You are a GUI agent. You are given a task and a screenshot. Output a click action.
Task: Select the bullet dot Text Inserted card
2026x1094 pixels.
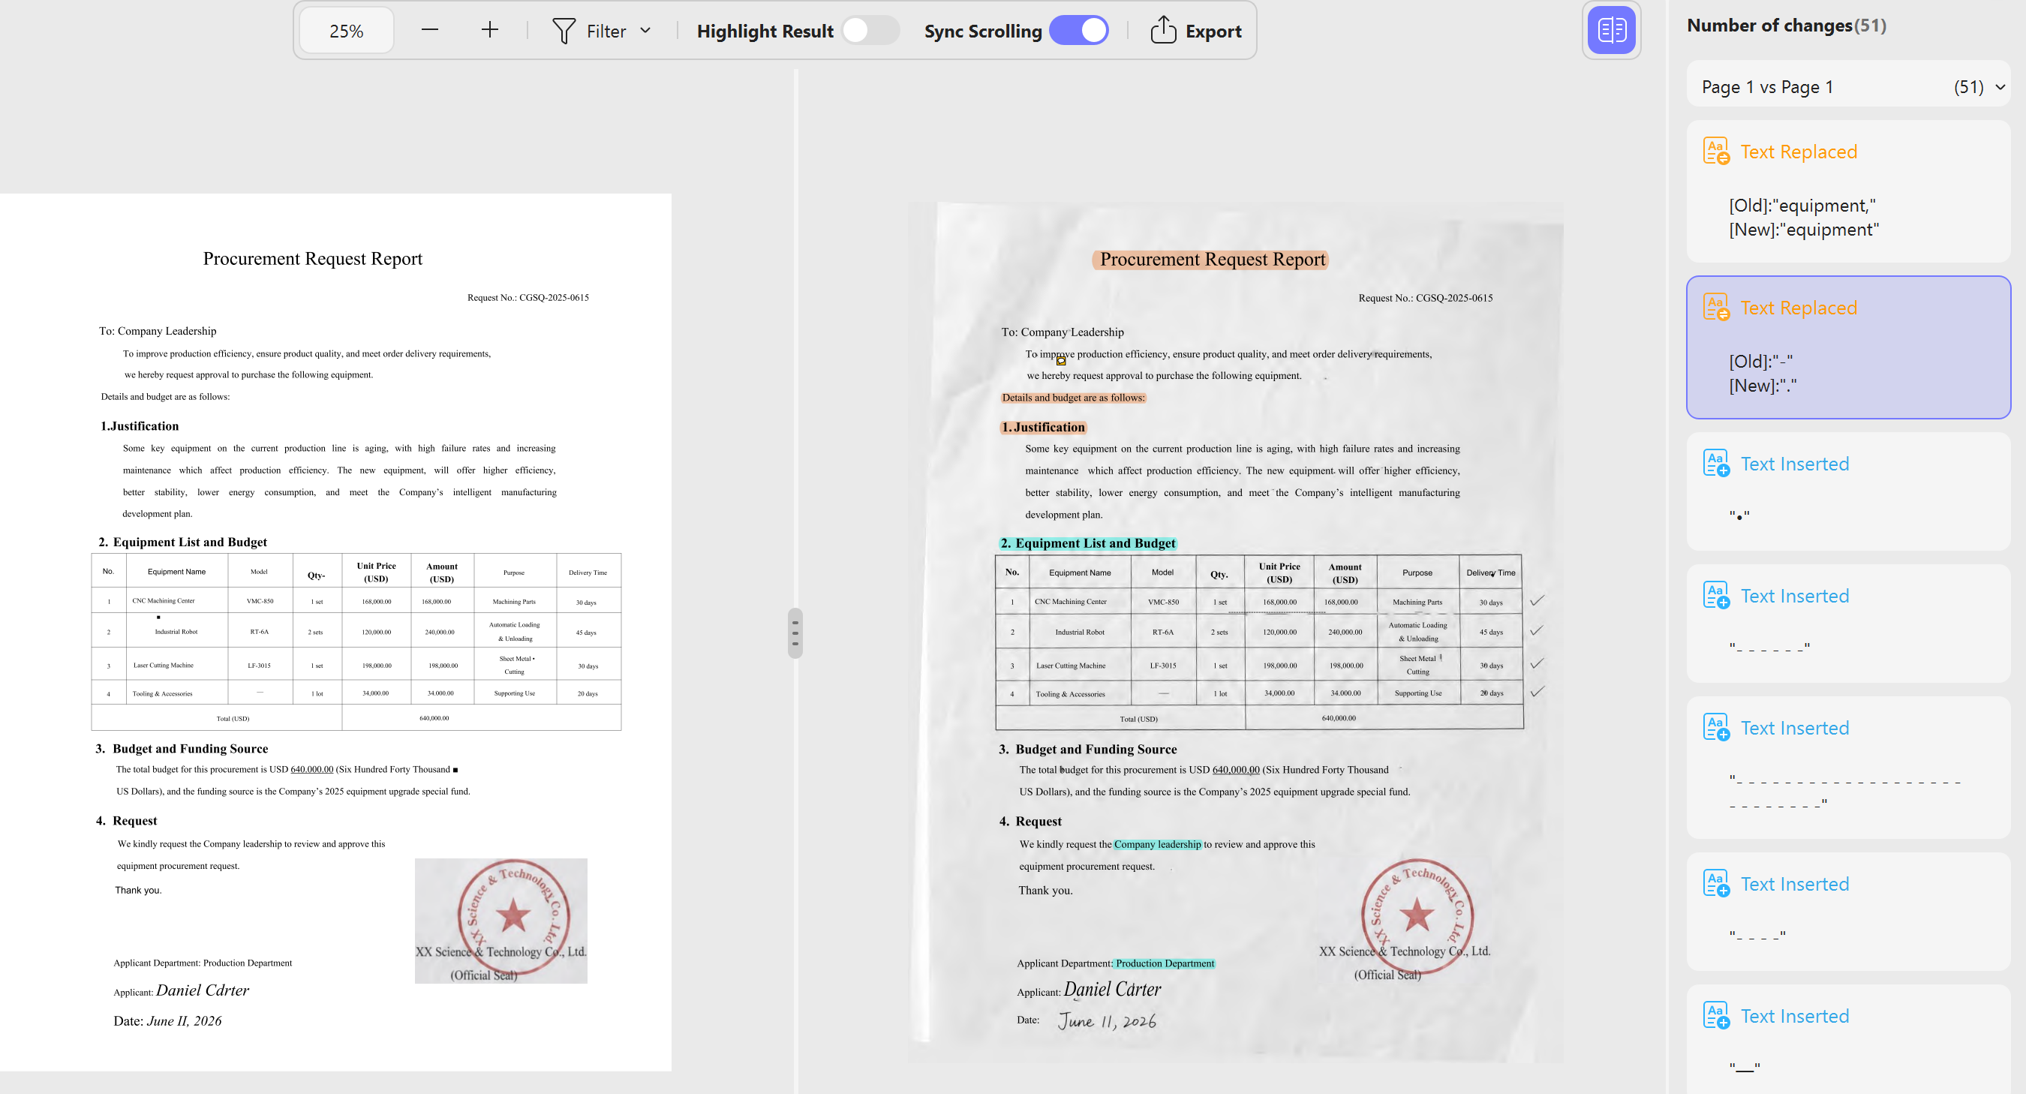1848,491
